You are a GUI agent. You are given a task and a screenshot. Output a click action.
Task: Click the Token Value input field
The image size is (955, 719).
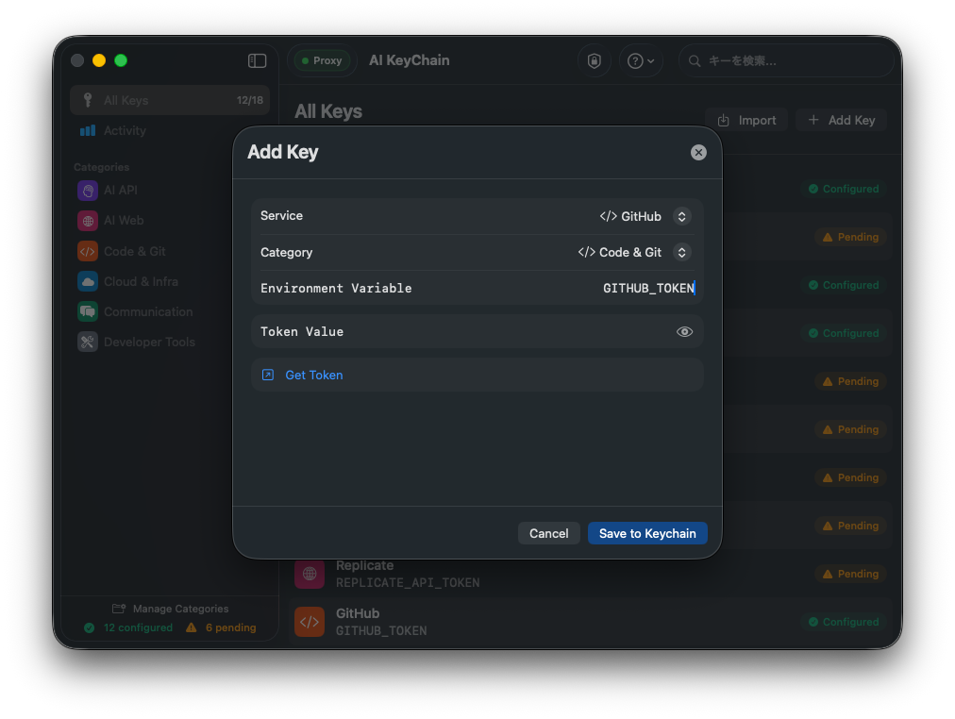(477, 332)
